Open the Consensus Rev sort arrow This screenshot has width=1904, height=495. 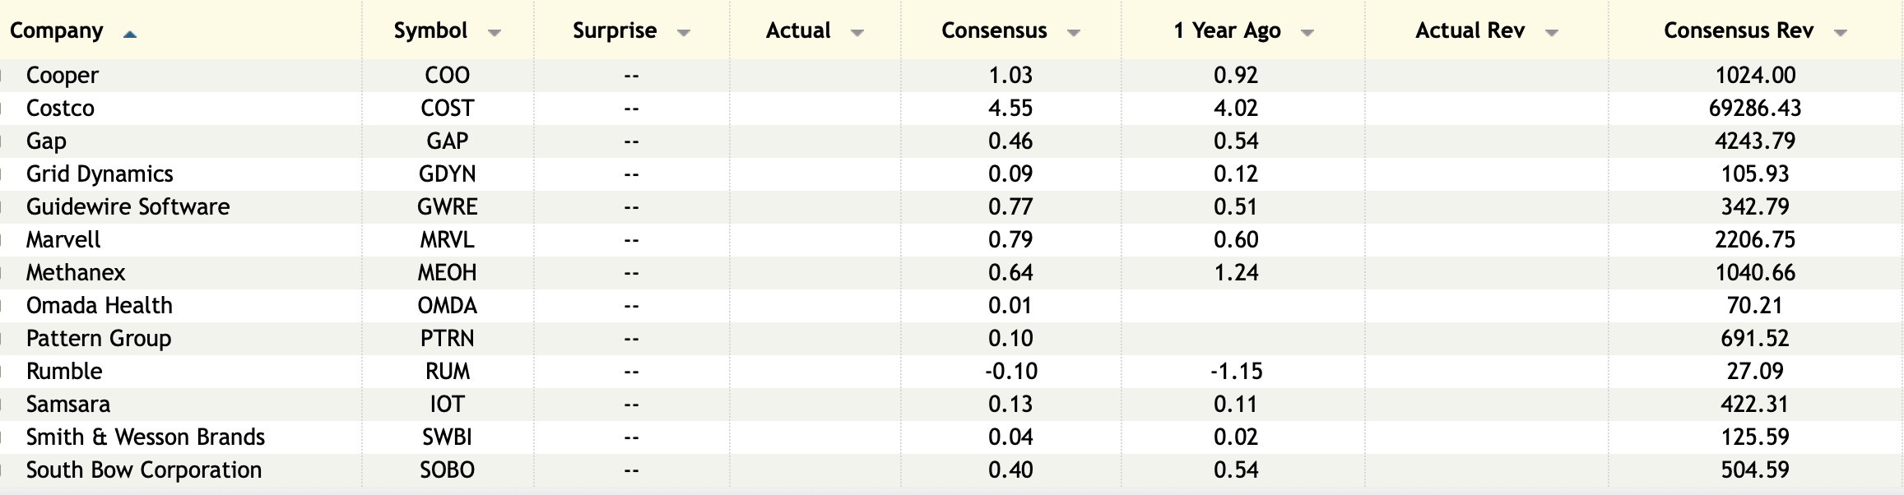click(x=1841, y=34)
